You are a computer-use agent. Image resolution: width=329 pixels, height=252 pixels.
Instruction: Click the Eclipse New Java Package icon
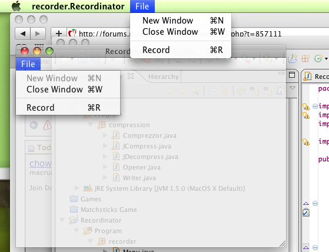305,58
